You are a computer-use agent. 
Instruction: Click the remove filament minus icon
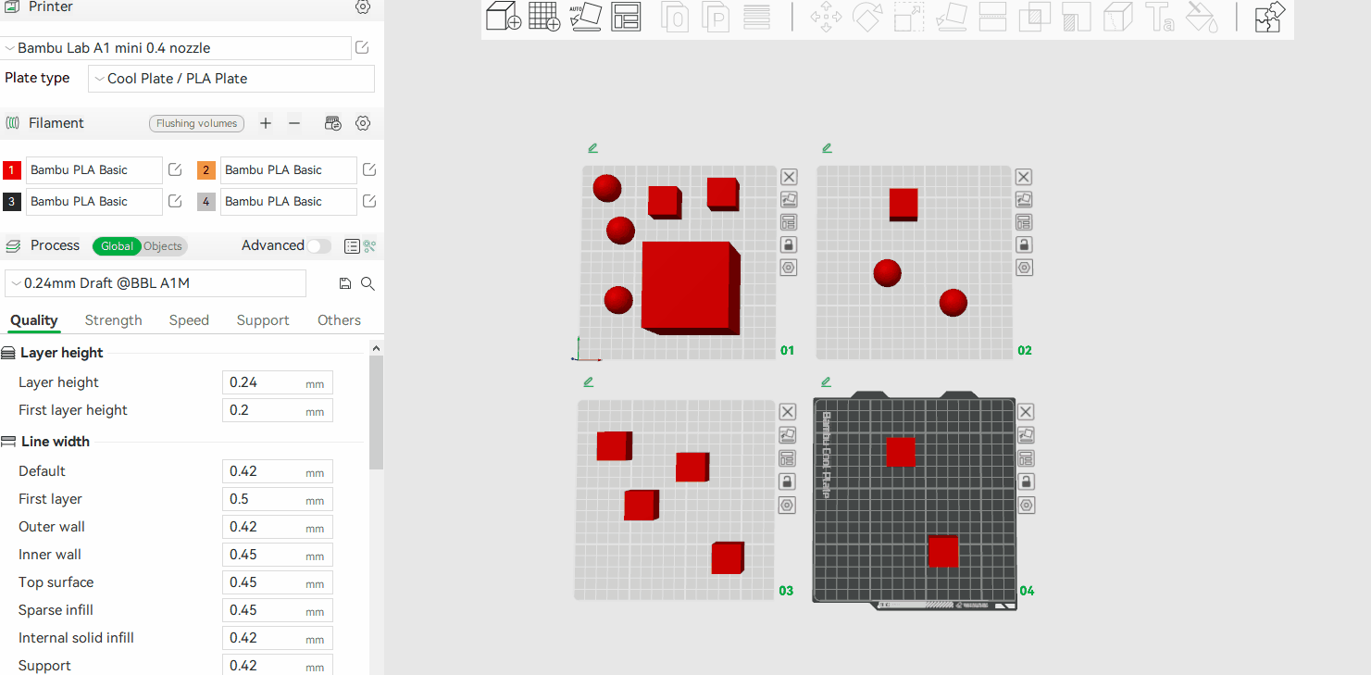(x=294, y=123)
